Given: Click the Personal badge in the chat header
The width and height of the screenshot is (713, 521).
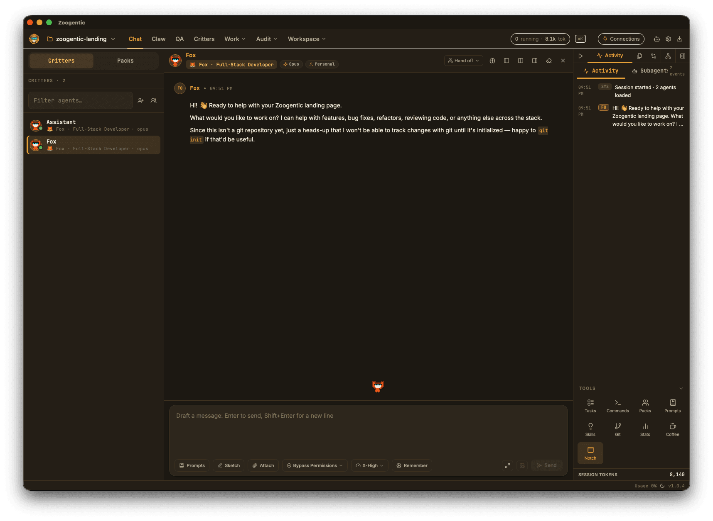Looking at the screenshot, I should tap(322, 64).
